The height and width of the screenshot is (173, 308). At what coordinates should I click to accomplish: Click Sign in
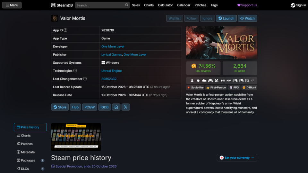pyautogui.click(x=298, y=5)
